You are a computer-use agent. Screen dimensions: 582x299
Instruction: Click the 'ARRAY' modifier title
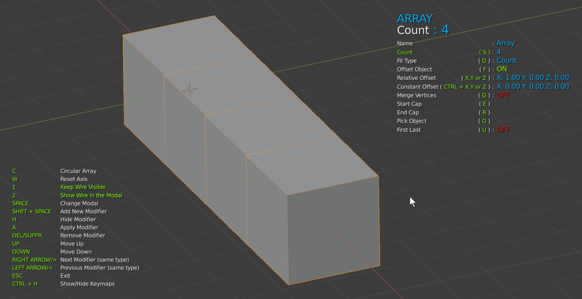pyautogui.click(x=414, y=19)
